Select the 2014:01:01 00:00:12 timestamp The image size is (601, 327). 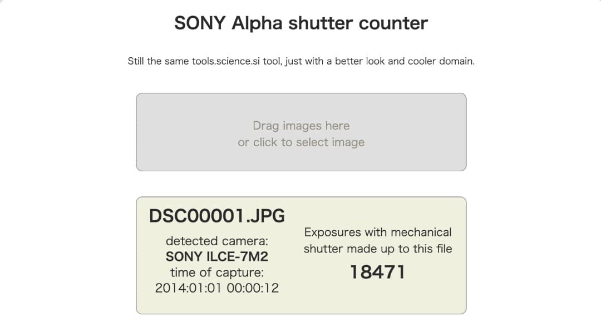tap(217, 288)
